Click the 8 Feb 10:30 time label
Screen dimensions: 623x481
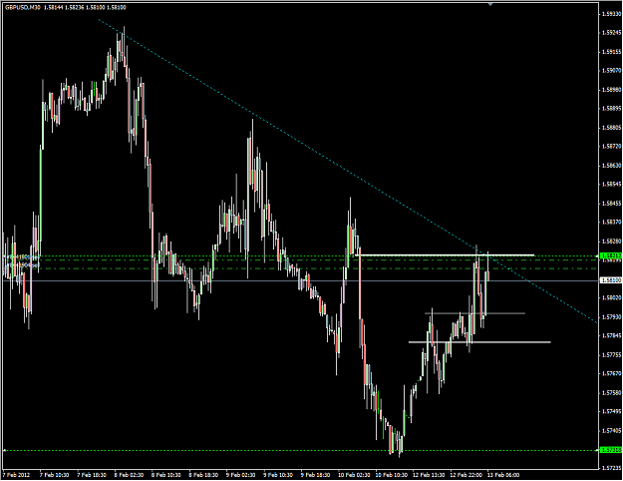166,475
